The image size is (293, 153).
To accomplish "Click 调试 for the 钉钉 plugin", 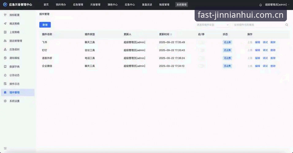I will click(265, 50).
